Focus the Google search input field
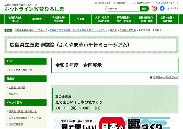The height and width of the screenshot is (129, 183). coord(123,9)
